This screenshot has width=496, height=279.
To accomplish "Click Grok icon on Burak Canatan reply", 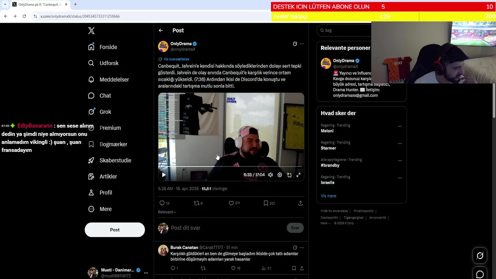I will 295,248.
